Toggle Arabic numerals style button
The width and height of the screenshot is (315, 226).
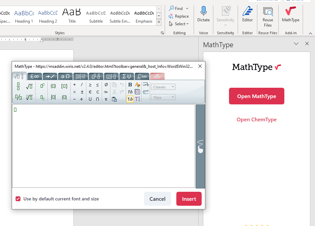[146, 92]
